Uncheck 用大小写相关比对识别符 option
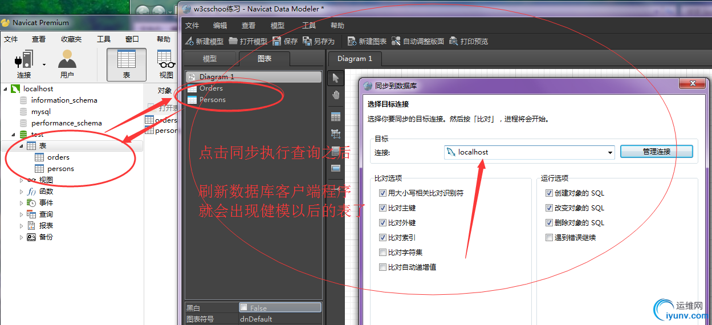The image size is (712, 325). tap(383, 193)
